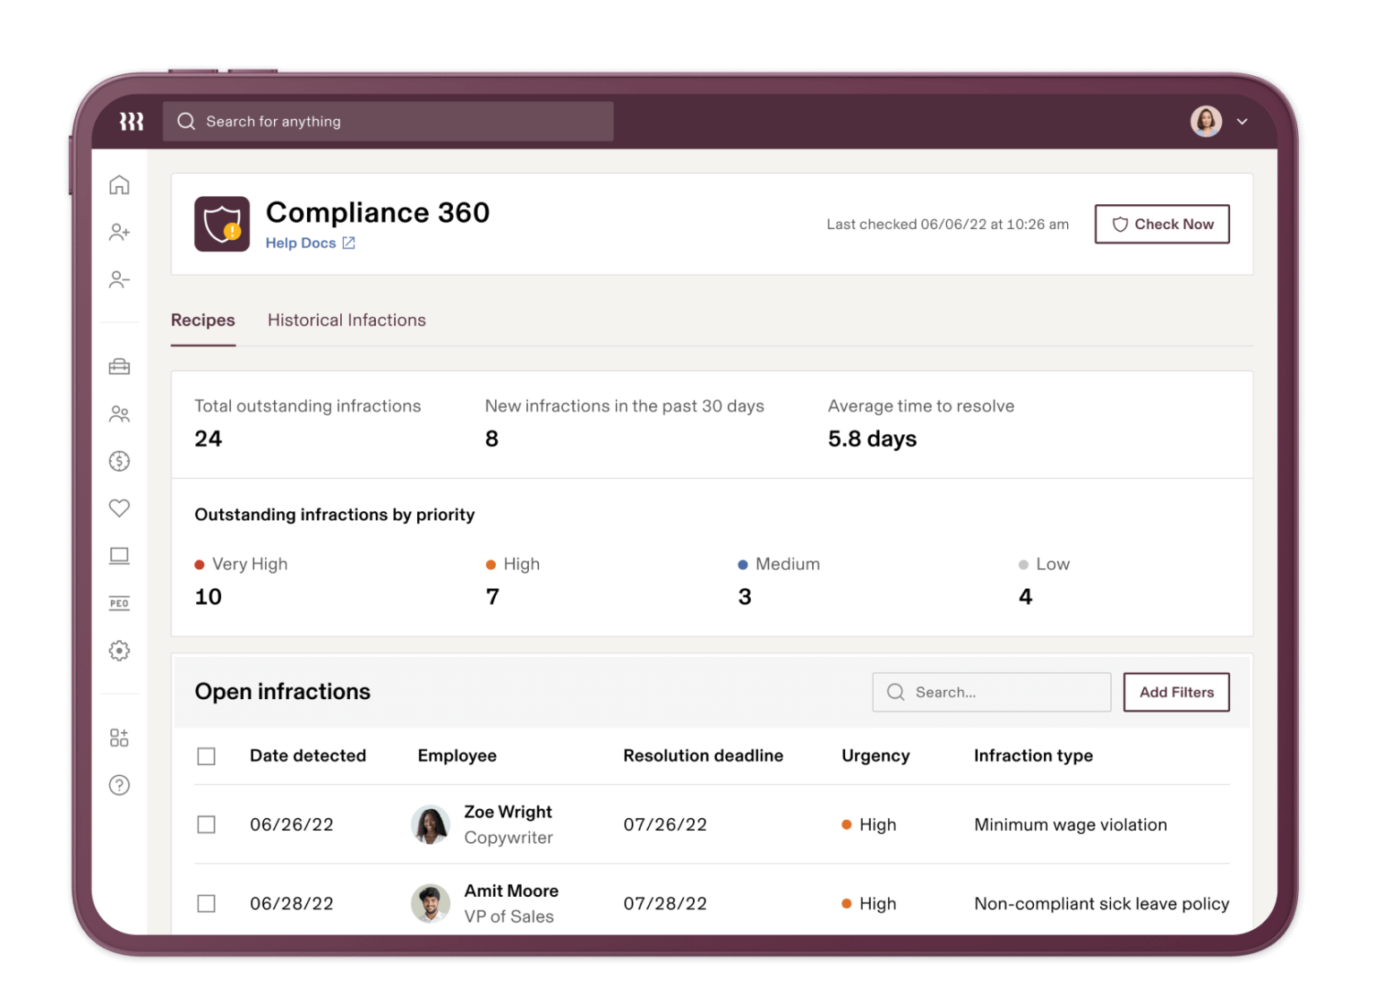Viewport: 1375px width, 1006px height.
Task: Click the offboarding person-minus icon
Action: tap(119, 279)
